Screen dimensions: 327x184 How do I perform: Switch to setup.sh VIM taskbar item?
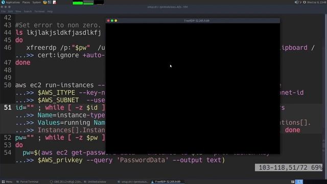pyautogui.click(x=133, y=182)
